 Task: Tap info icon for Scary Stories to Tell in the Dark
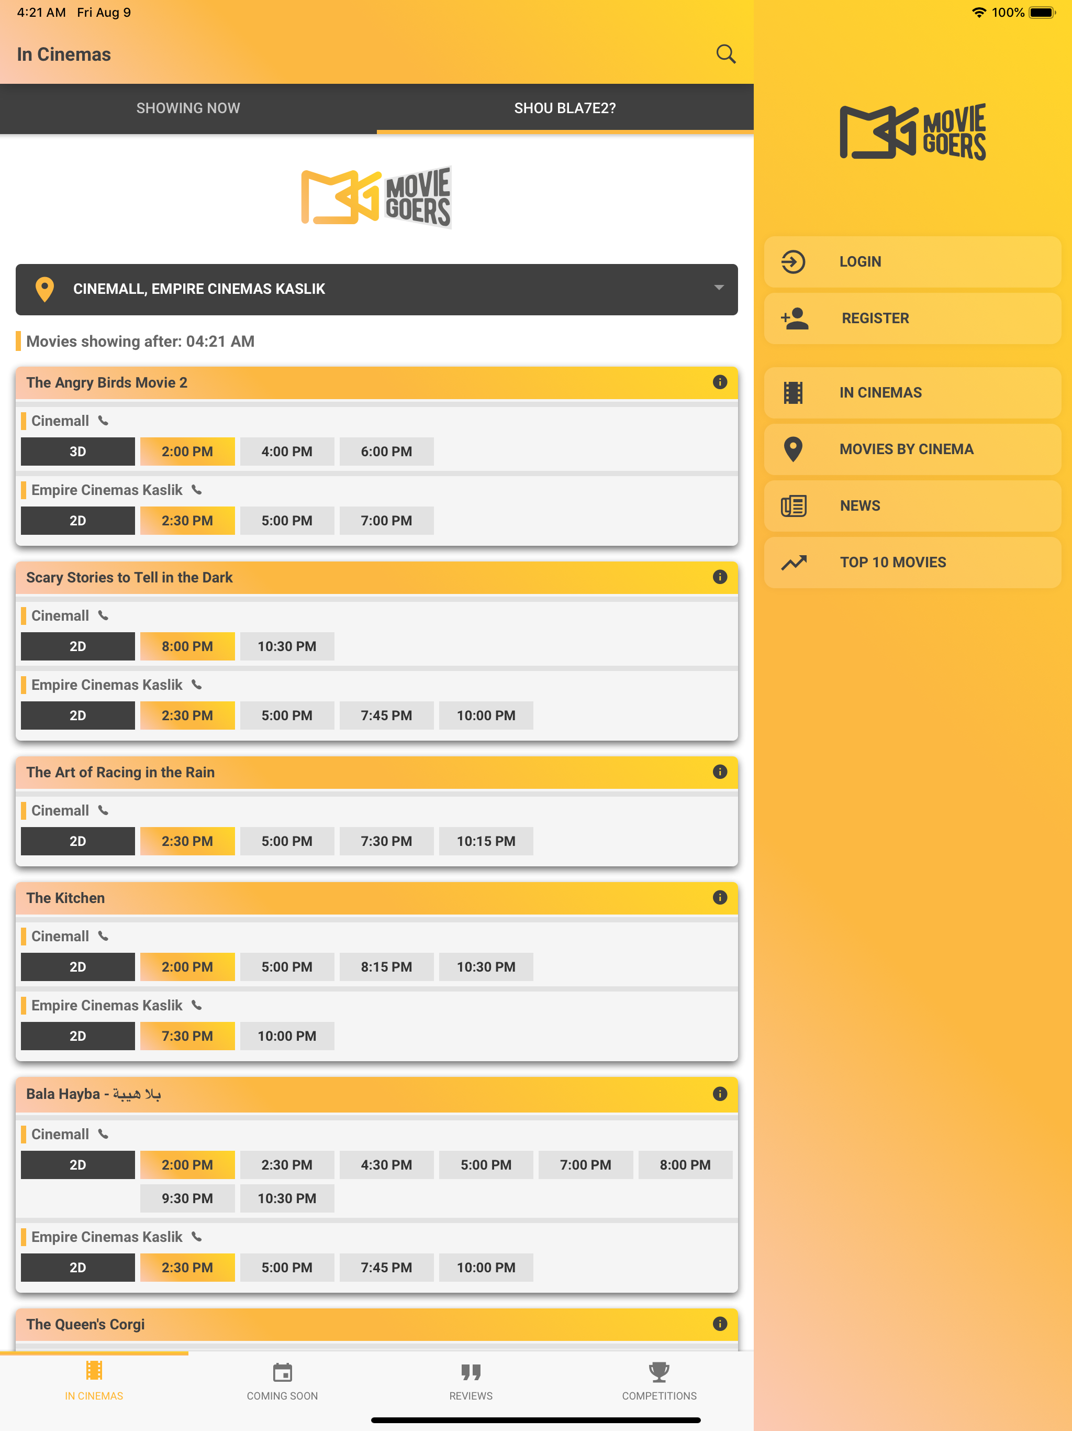pos(720,577)
